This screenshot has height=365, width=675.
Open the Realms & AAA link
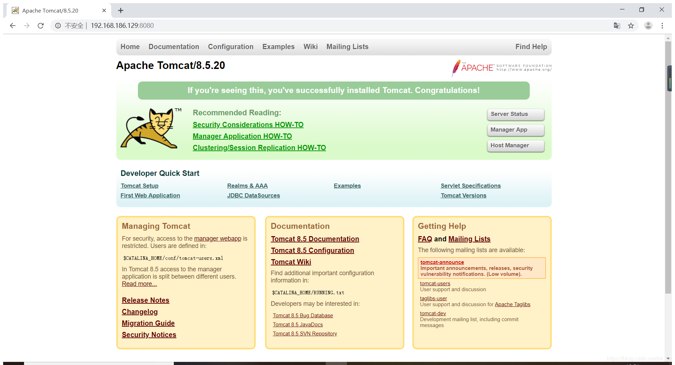coord(247,186)
